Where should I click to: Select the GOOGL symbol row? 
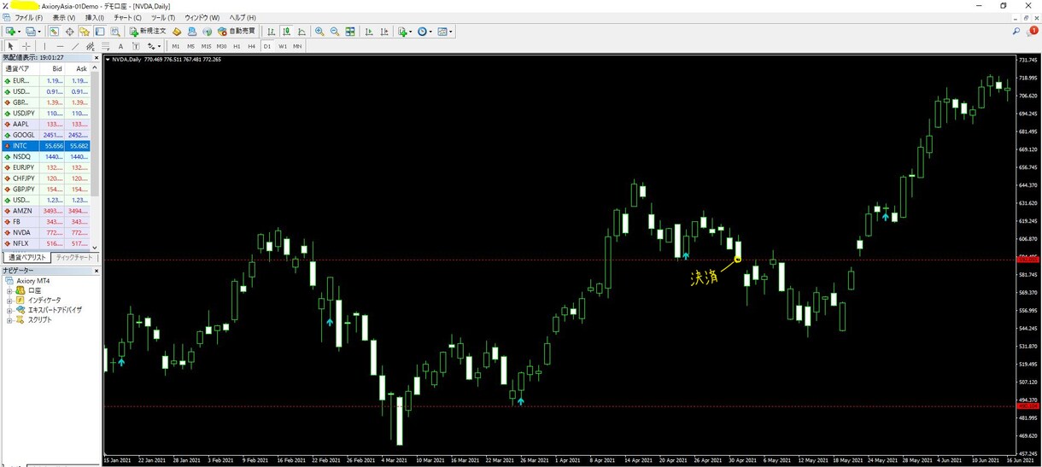click(46, 135)
